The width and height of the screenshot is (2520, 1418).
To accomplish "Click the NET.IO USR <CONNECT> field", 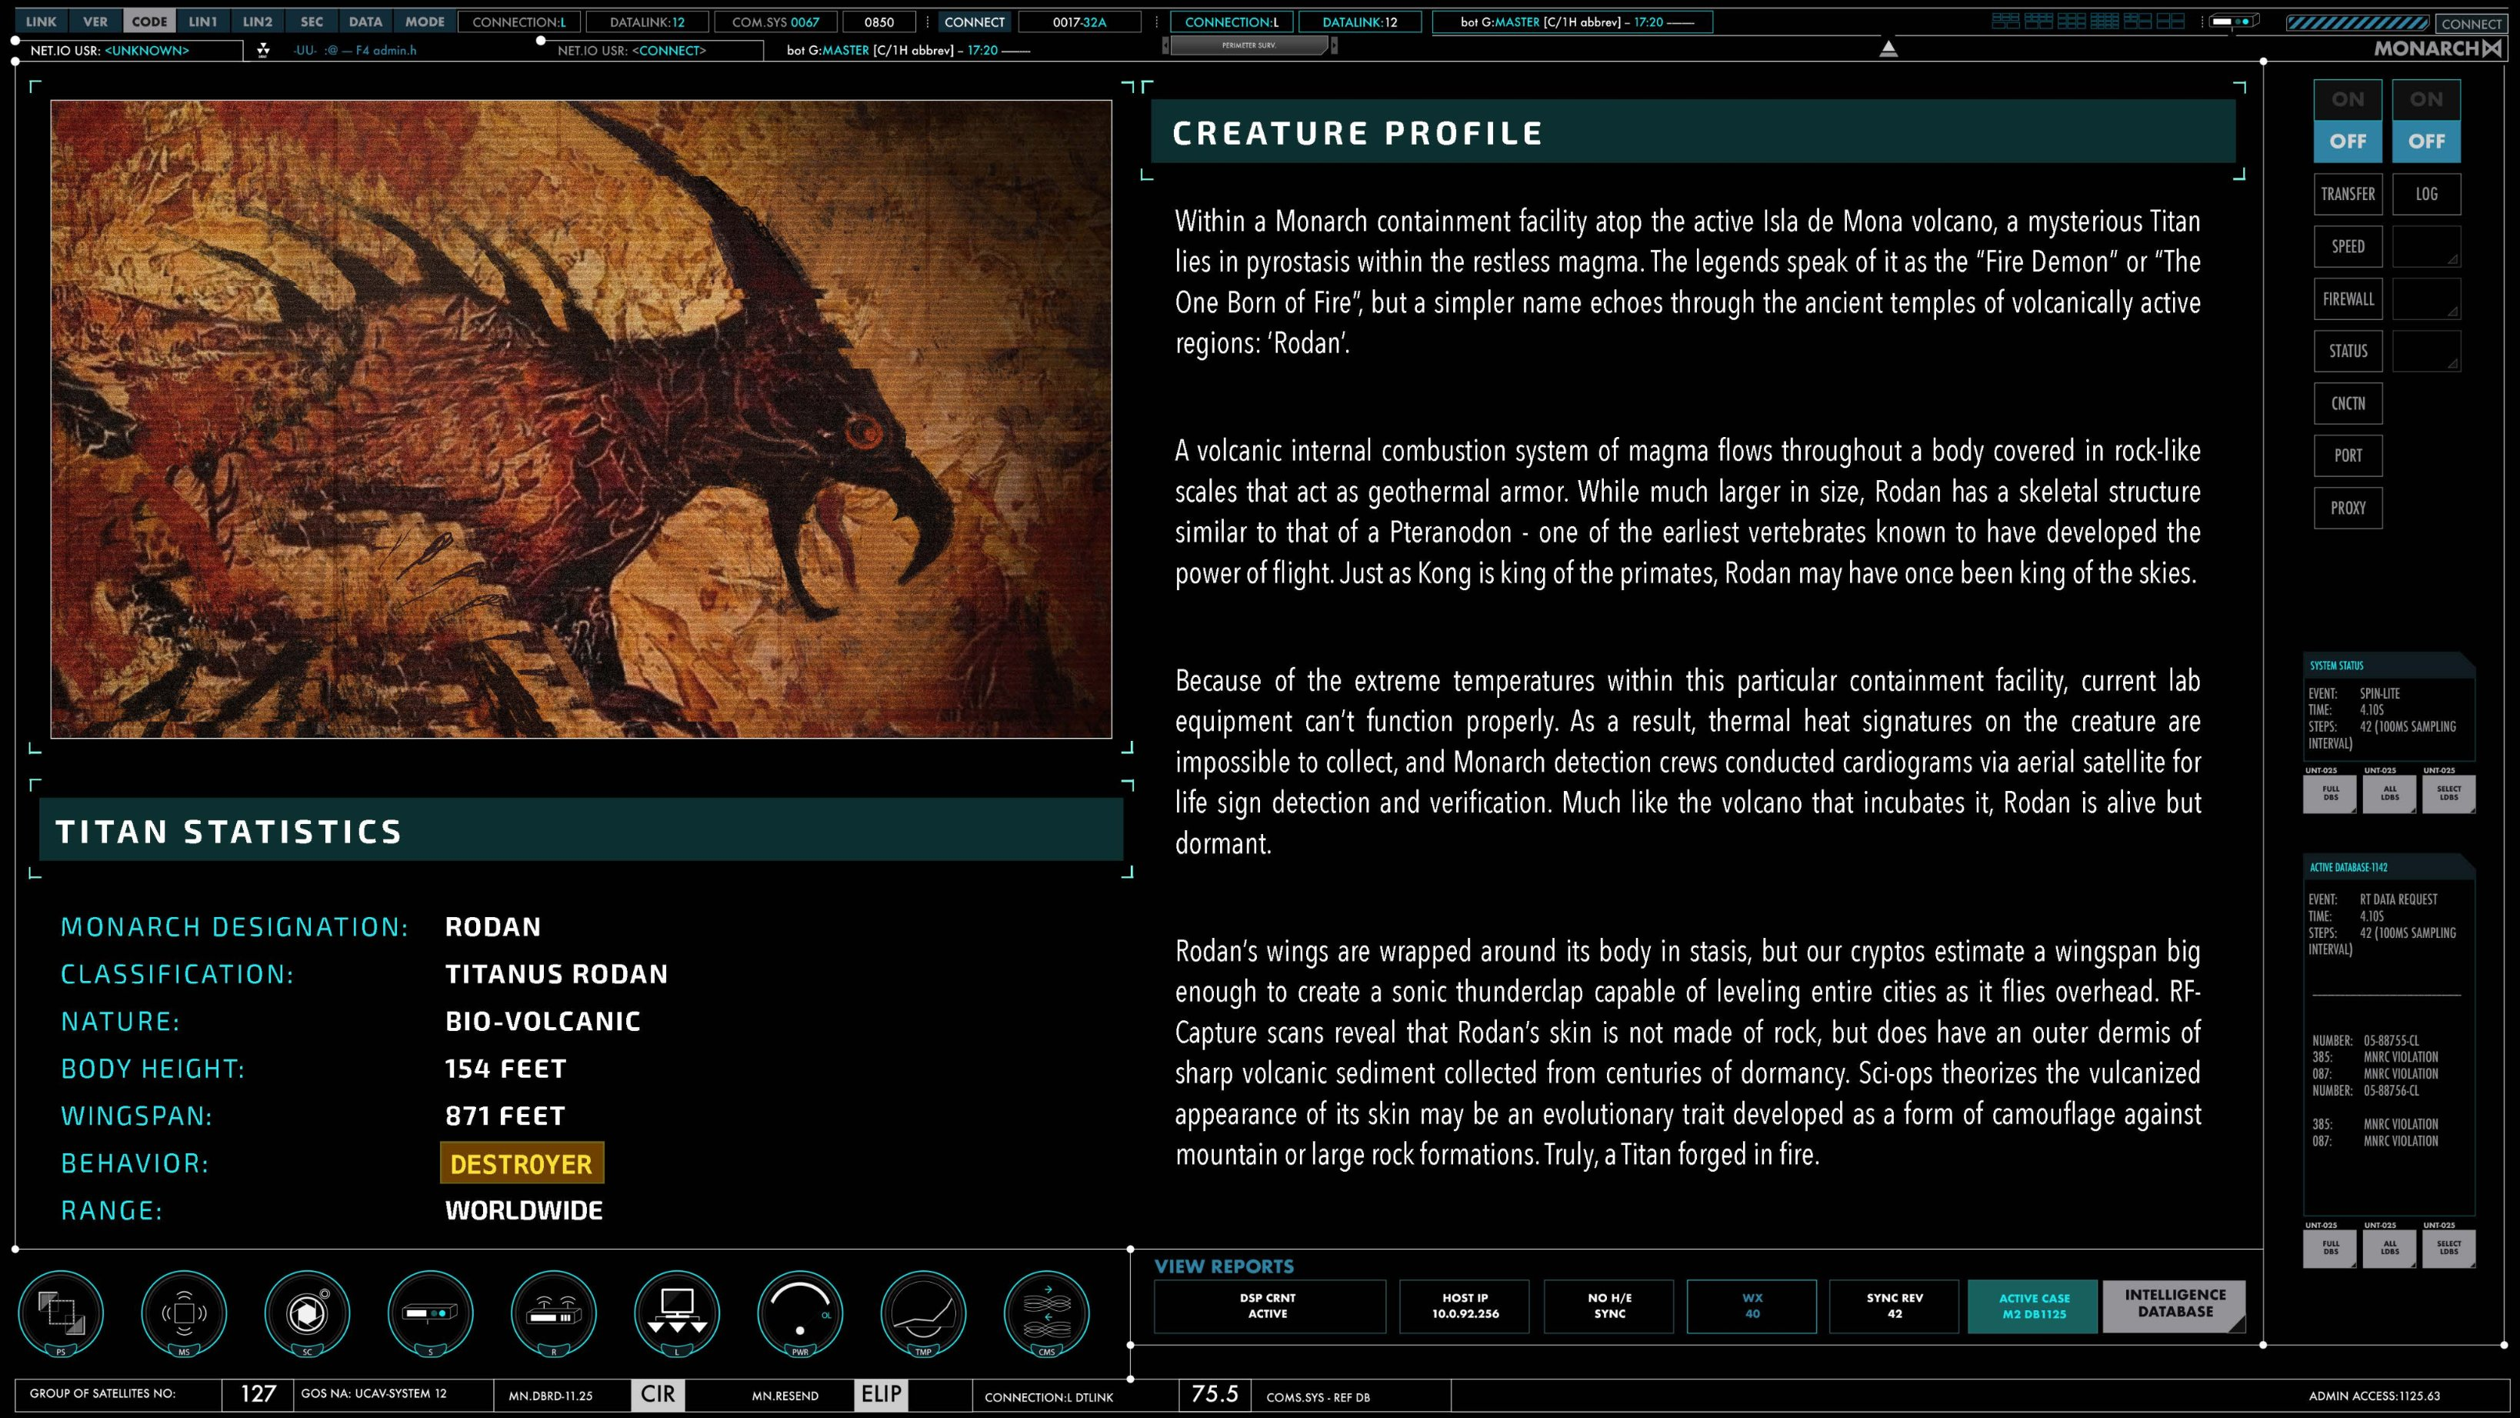I will click(x=652, y=50).
